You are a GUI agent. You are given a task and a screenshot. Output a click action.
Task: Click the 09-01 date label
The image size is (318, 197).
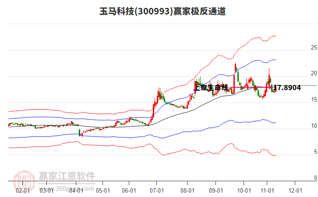click(216, 190)
